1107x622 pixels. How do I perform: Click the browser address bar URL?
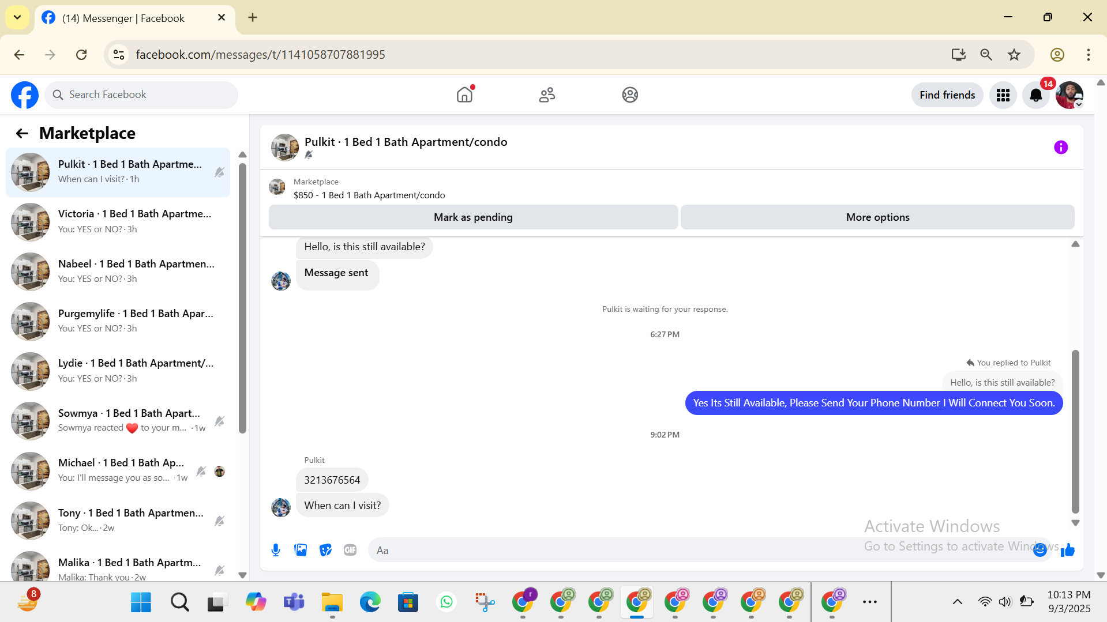tap(260, 55)
